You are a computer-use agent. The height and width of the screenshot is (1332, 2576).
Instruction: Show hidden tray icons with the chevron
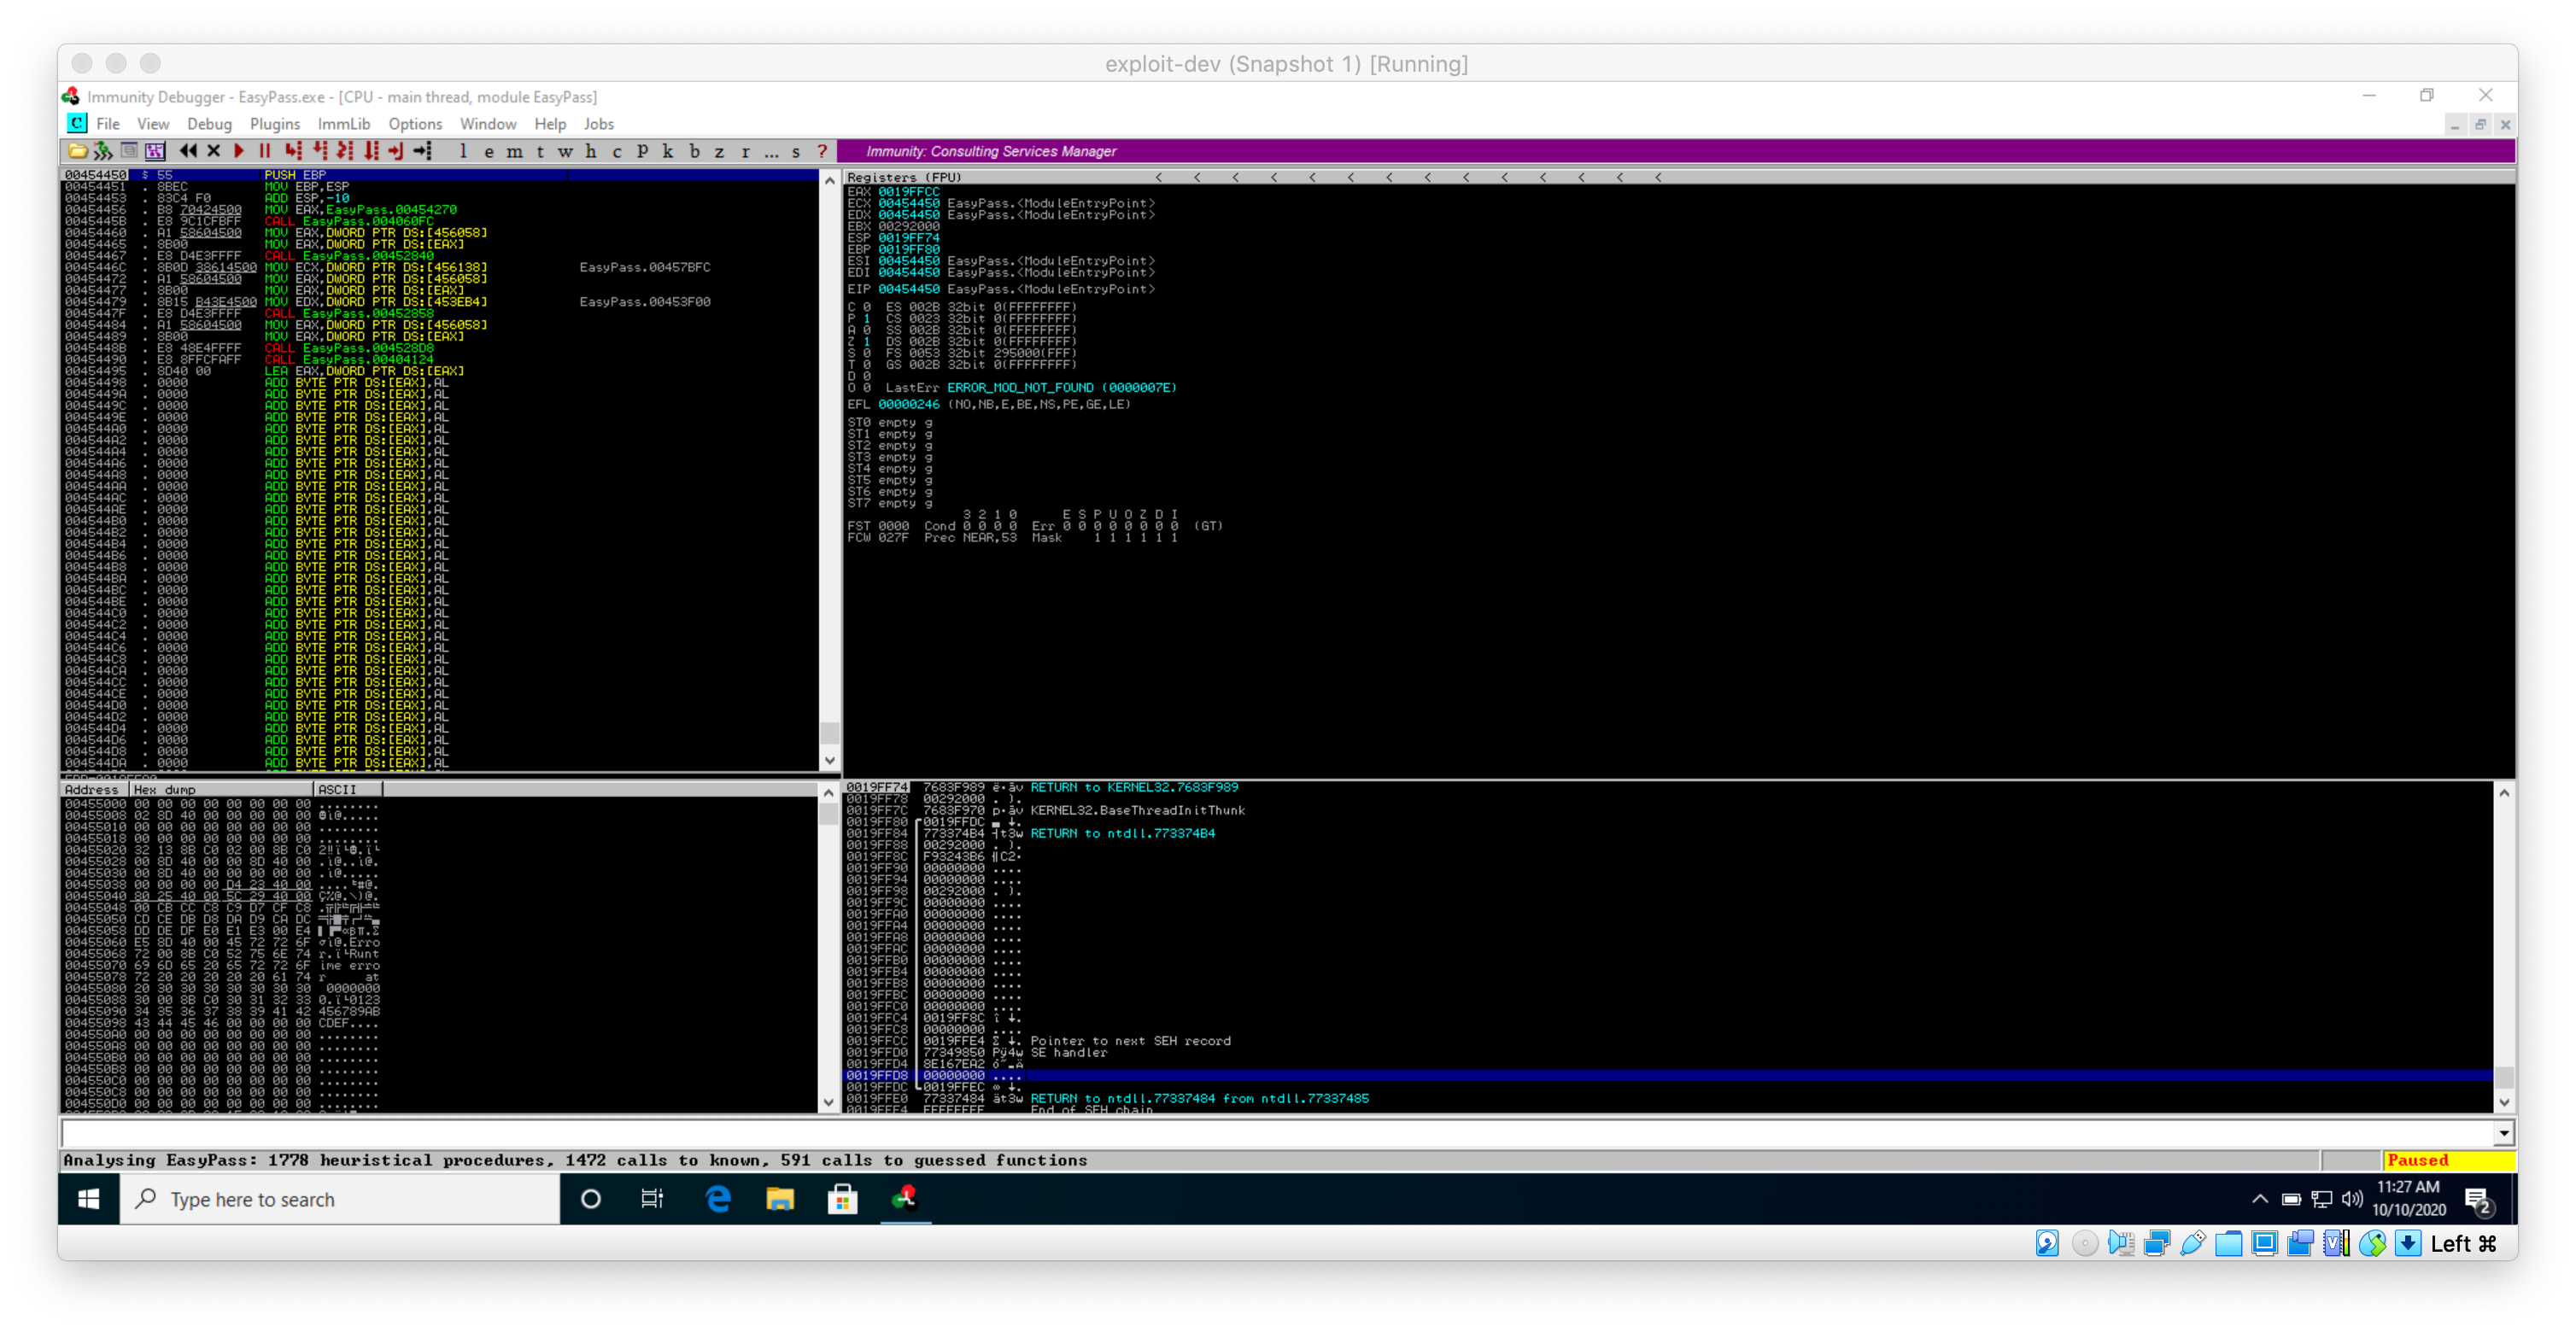2259,1198
